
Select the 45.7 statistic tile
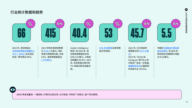click(137, 33)
